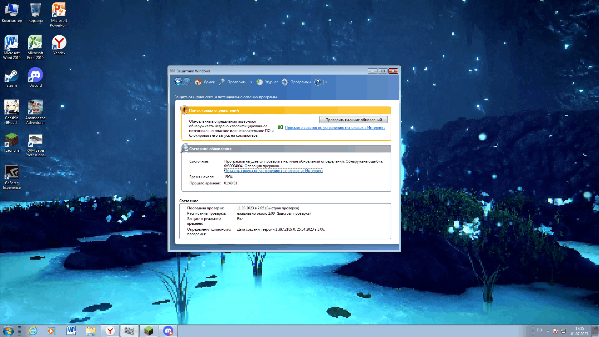Show hidden tray icons arrow
Viewport: 599px width, 337px height.
[x=548, y=331]
